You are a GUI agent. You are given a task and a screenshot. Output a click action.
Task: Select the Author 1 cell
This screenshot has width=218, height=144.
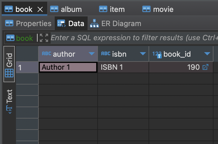pyautogui.click(x=68, y=67)
